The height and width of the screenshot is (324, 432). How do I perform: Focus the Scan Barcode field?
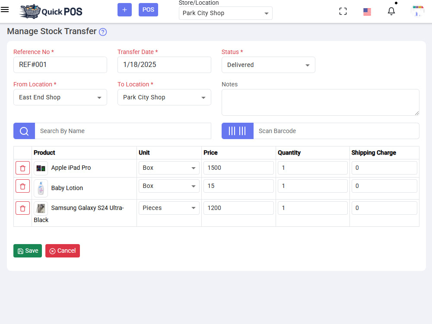(x=336, y=131)
